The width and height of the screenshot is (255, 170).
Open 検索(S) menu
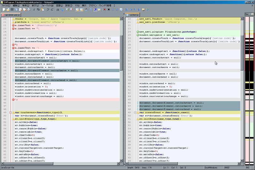[x=26, y=6]
